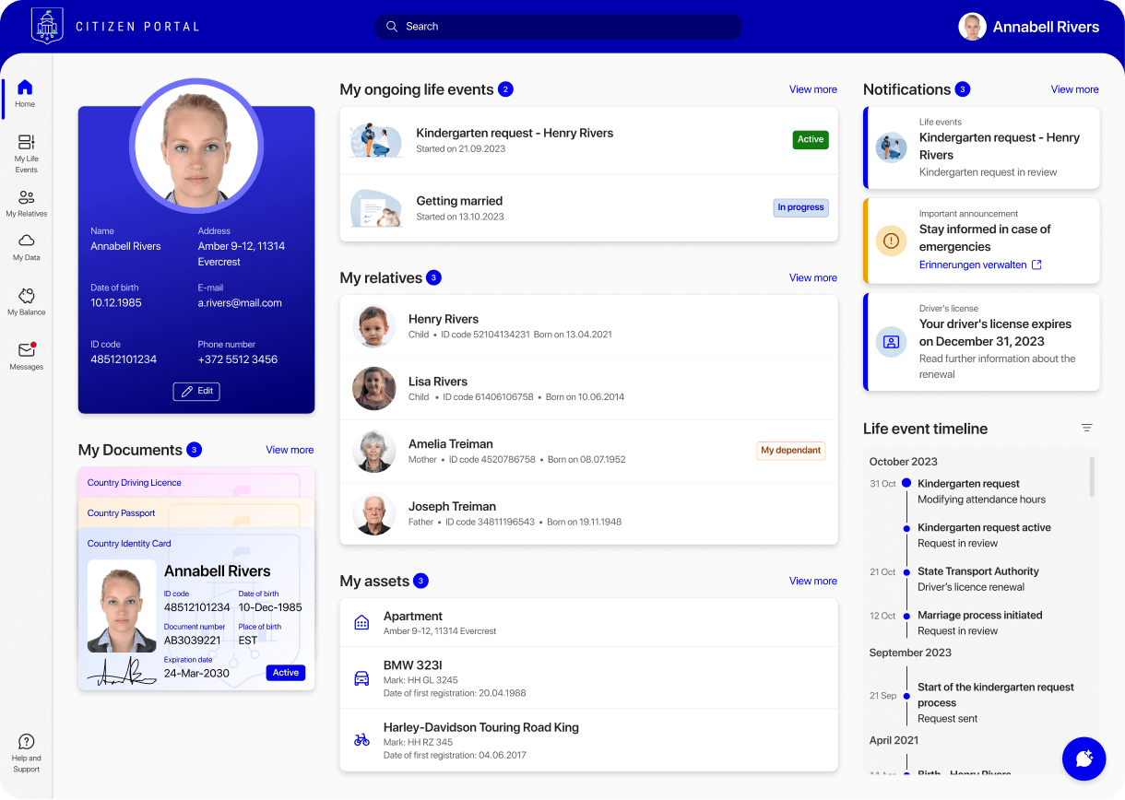Click the Active badge on identity card
The image size is (1125, 800).
point(286,673)
